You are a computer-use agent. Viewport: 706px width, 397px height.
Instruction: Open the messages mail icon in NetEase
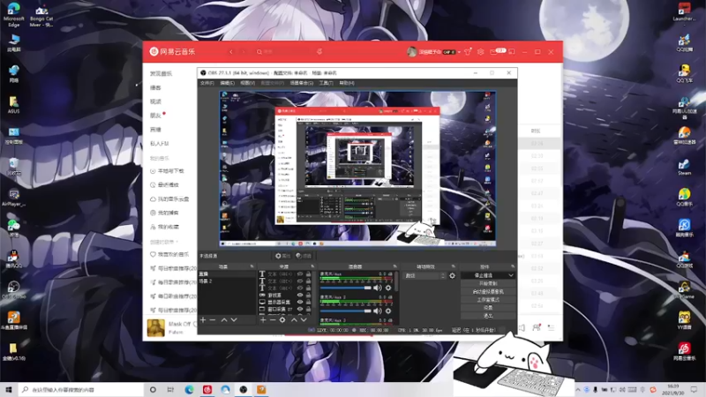[493, 52]
